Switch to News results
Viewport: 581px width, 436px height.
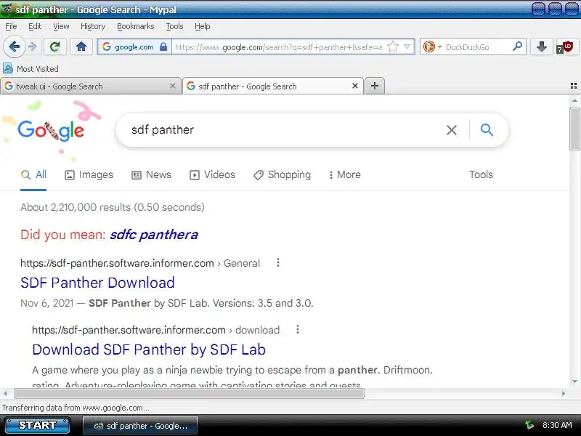pyautogui.click(x=152, y=174)
